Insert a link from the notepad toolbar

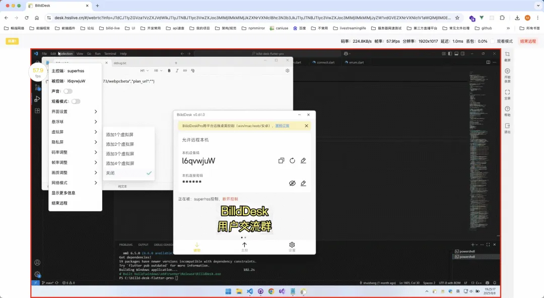pos(185,71)
